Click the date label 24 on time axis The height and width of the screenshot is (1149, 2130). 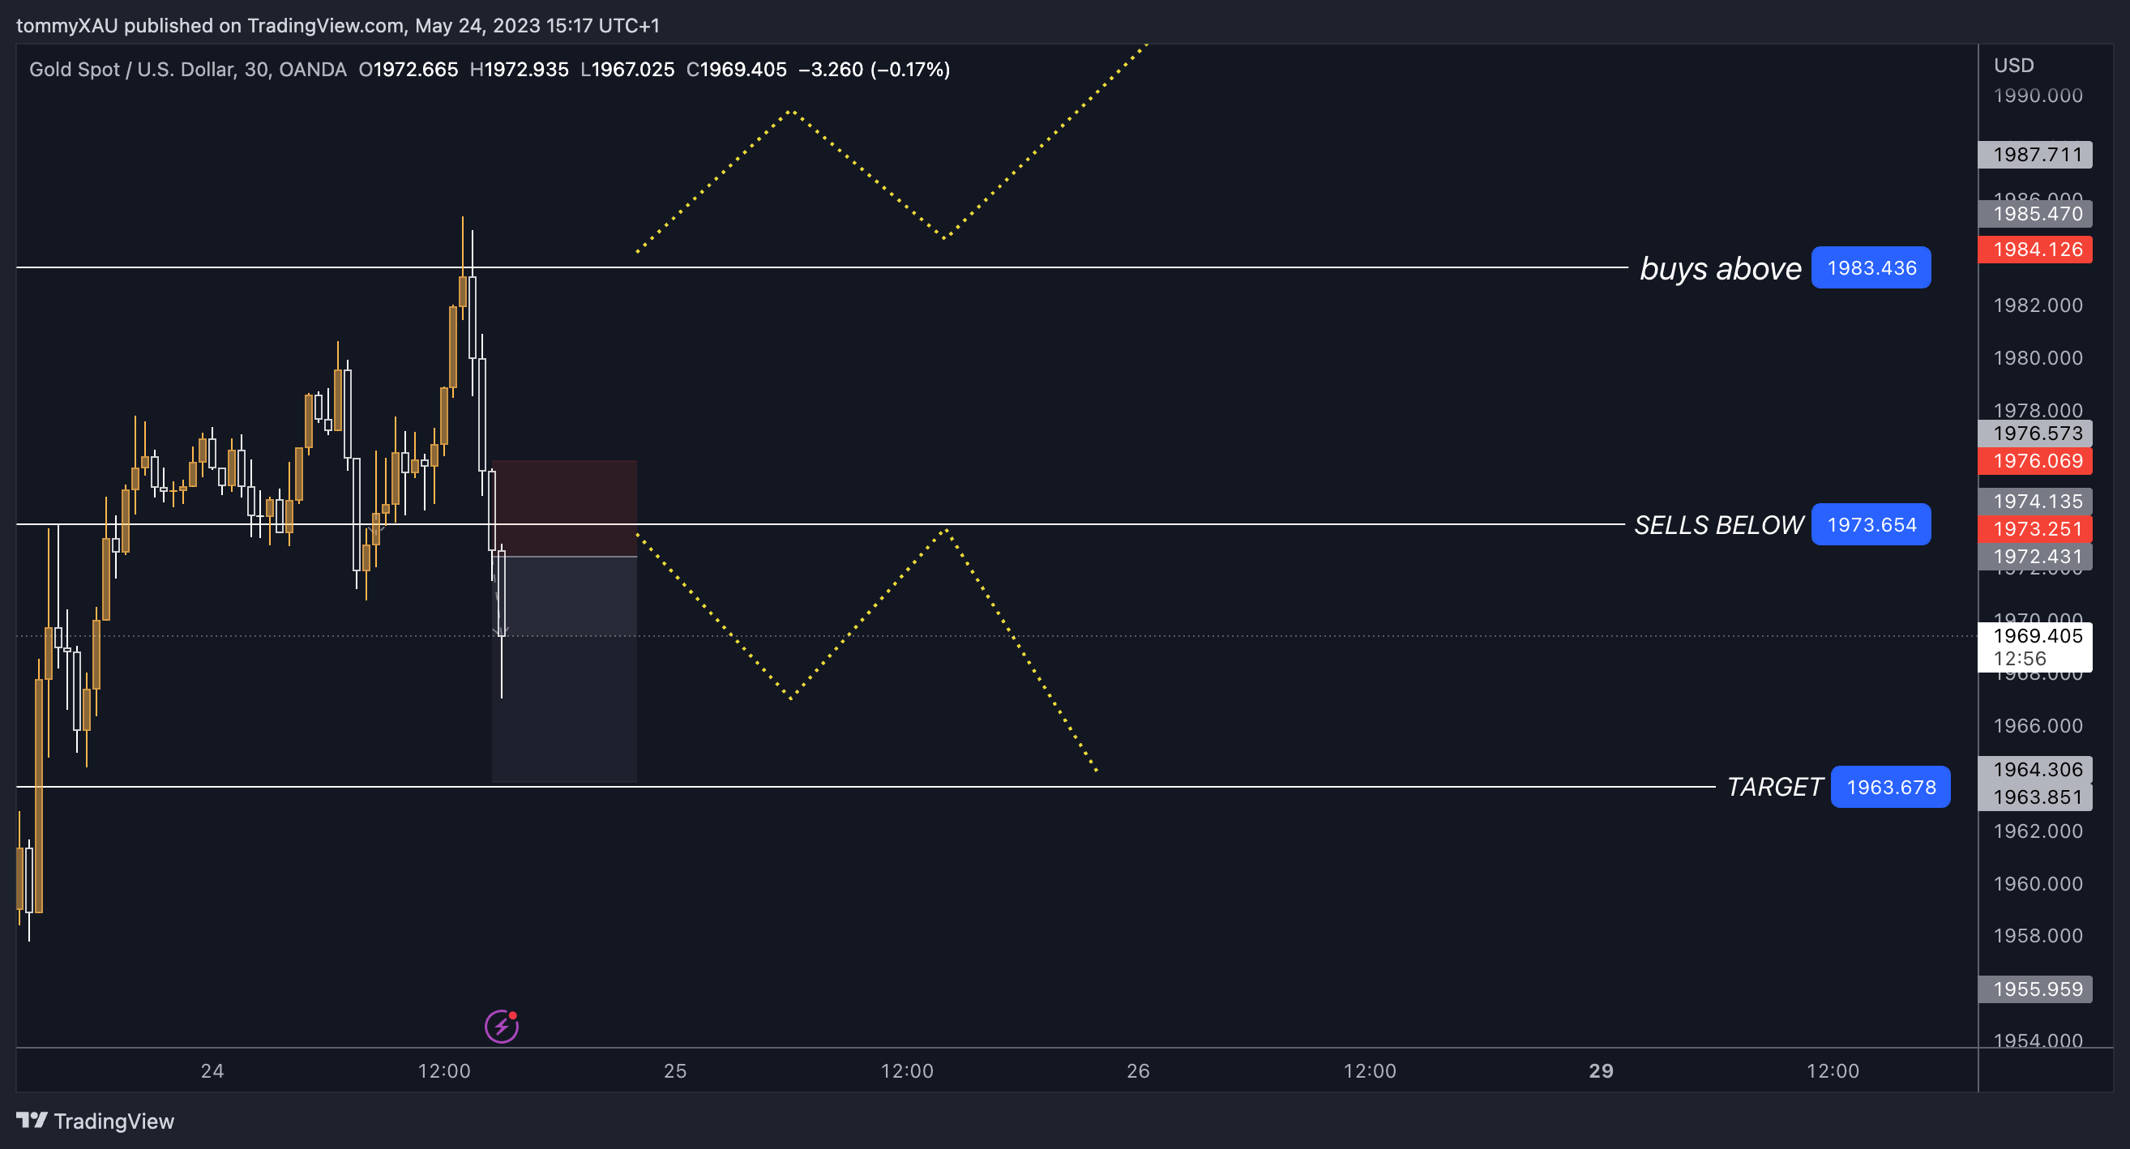212,1071
